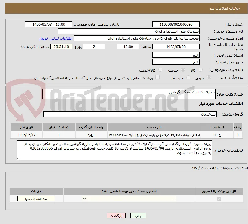Click the الزامی بودن ارائه مجوز header
Image resolution: width=248 pixels, height=224 pixels.
[x=219, y=191]
